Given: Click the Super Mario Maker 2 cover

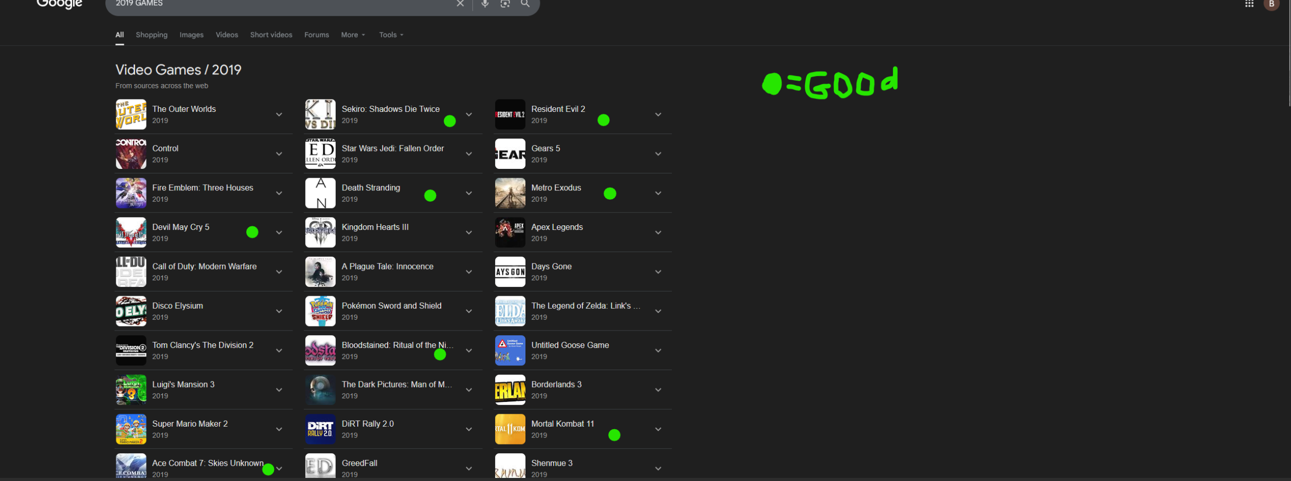Looking at the screenshot, I should (131, 430).
